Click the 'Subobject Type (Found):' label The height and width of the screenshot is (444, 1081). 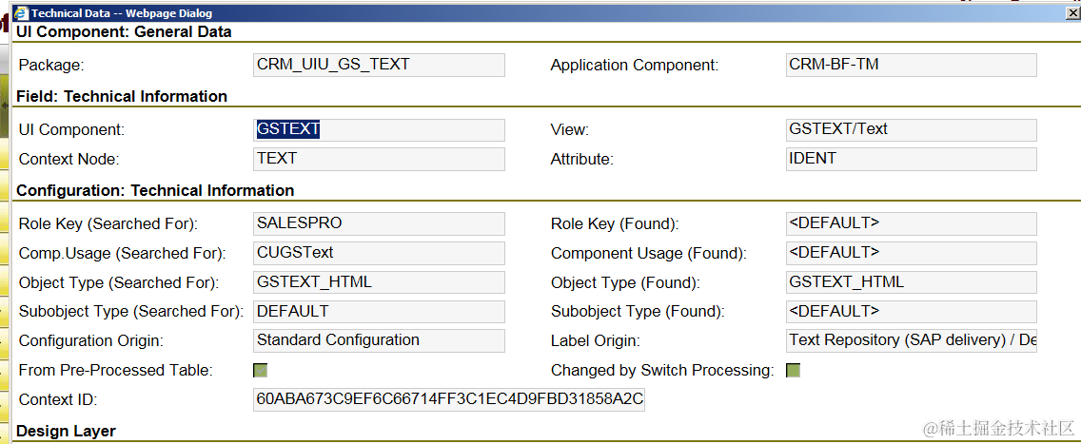coord(638,312)
